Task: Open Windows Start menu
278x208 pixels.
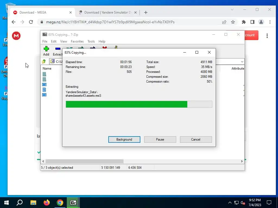Action: coord(7,203)
